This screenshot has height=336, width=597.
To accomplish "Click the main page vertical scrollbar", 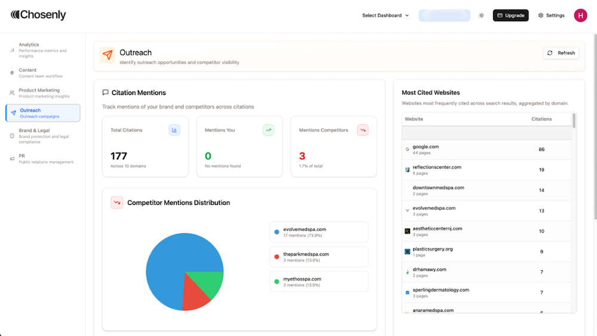I will [595, 127].
